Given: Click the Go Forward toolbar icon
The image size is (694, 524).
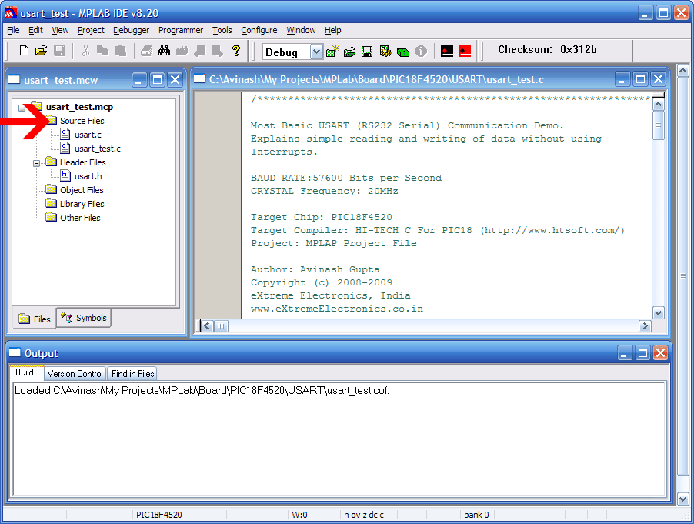Looking at the screenshot, I should (217, 51).
